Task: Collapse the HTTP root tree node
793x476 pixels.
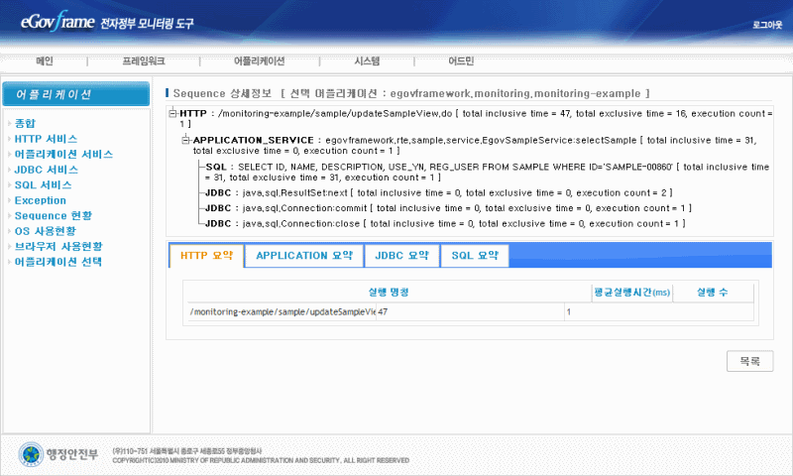Action: pyautogui.click(x=173, y=114)
